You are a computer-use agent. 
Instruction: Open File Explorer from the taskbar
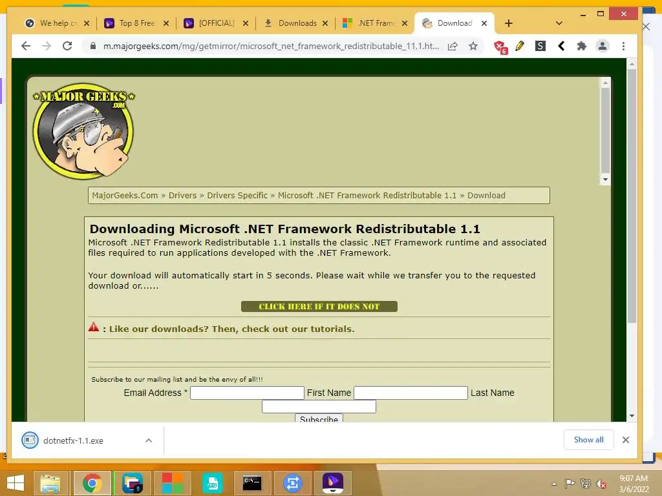[50, 483]
